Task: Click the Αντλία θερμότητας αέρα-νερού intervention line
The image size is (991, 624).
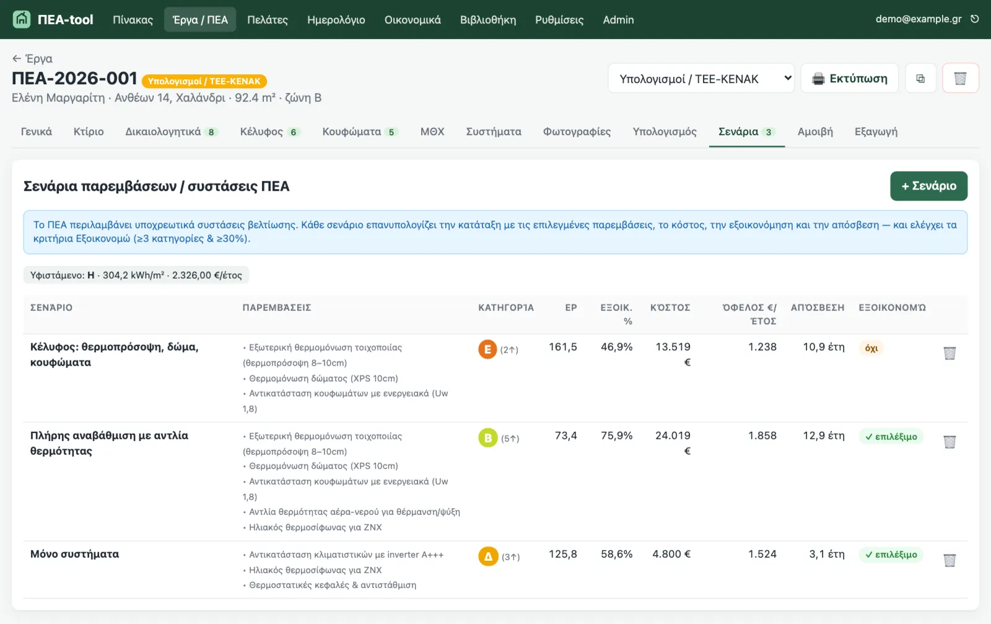Action: pos(351,512)
